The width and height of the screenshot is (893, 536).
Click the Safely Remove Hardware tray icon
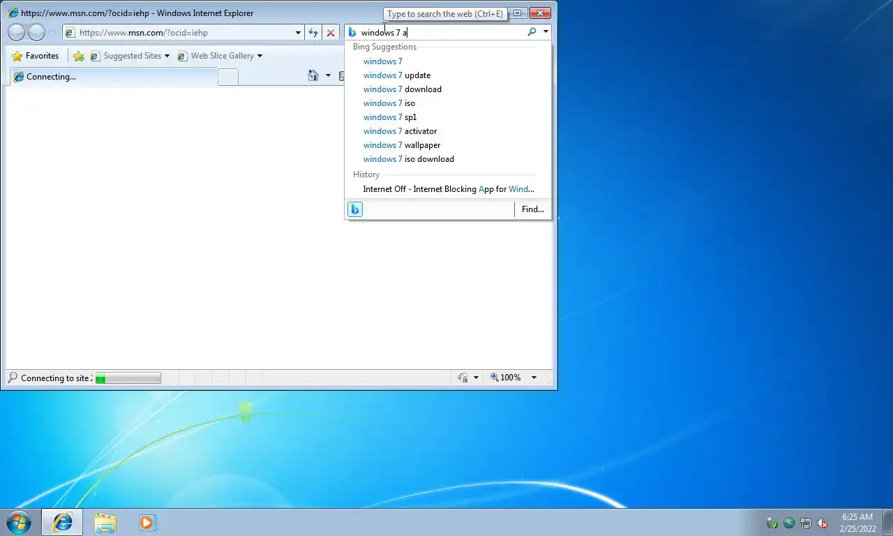772,523
